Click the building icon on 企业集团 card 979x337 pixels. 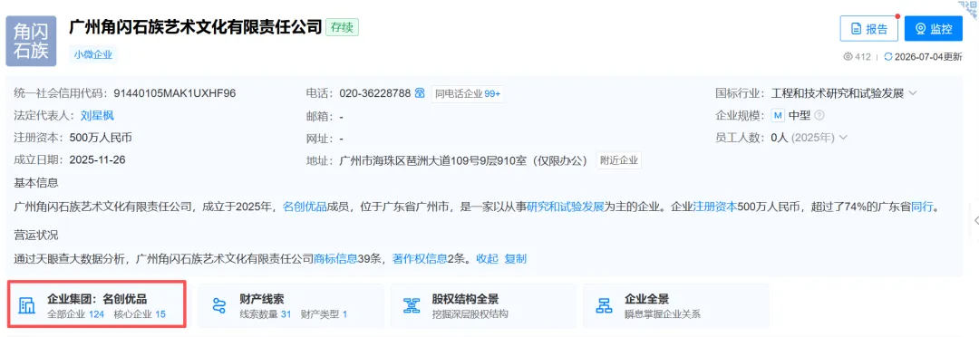[x=27, y=306]
